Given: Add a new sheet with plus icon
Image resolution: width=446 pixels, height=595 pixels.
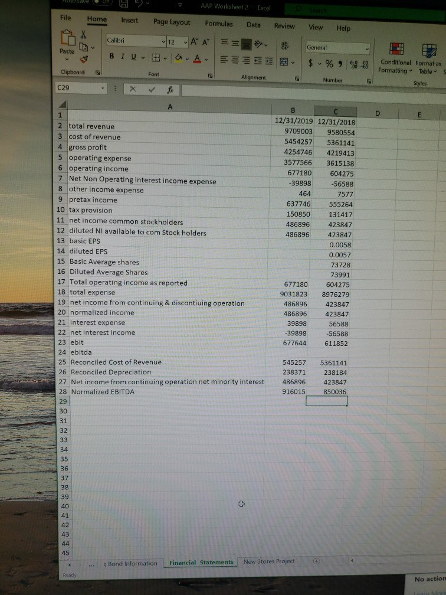Looking at the screenshot, I should [316, 561].
